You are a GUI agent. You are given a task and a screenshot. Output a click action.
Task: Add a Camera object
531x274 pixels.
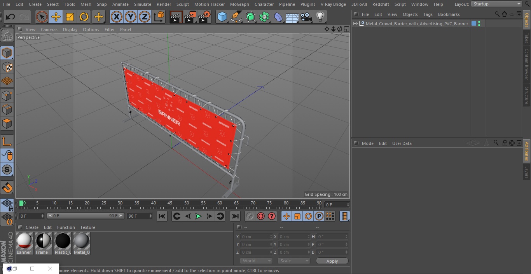pyautogui.click(x=306, y=17)
